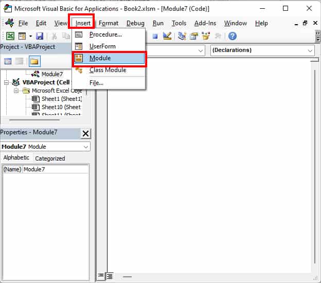Open the View menu
This screenshot has height=283, width=321.
pyautogui.click(x=60, y=23)
